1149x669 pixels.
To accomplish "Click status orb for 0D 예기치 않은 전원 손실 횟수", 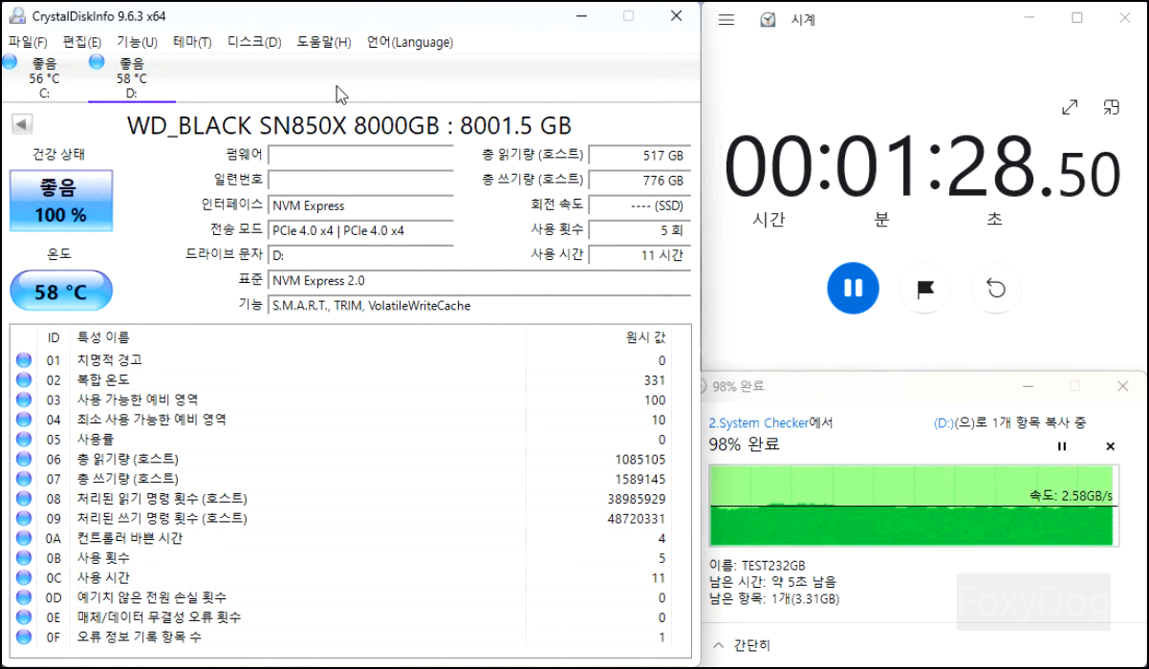I will click(x=24, y=597).
